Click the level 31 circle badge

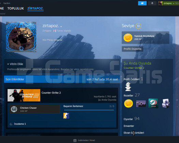click(x=138, y=26)
